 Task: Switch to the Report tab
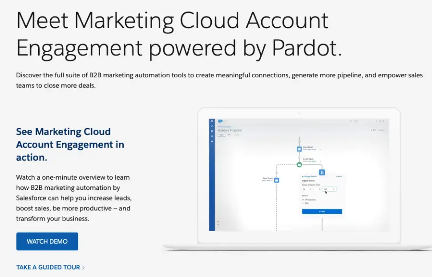[236, 135]
